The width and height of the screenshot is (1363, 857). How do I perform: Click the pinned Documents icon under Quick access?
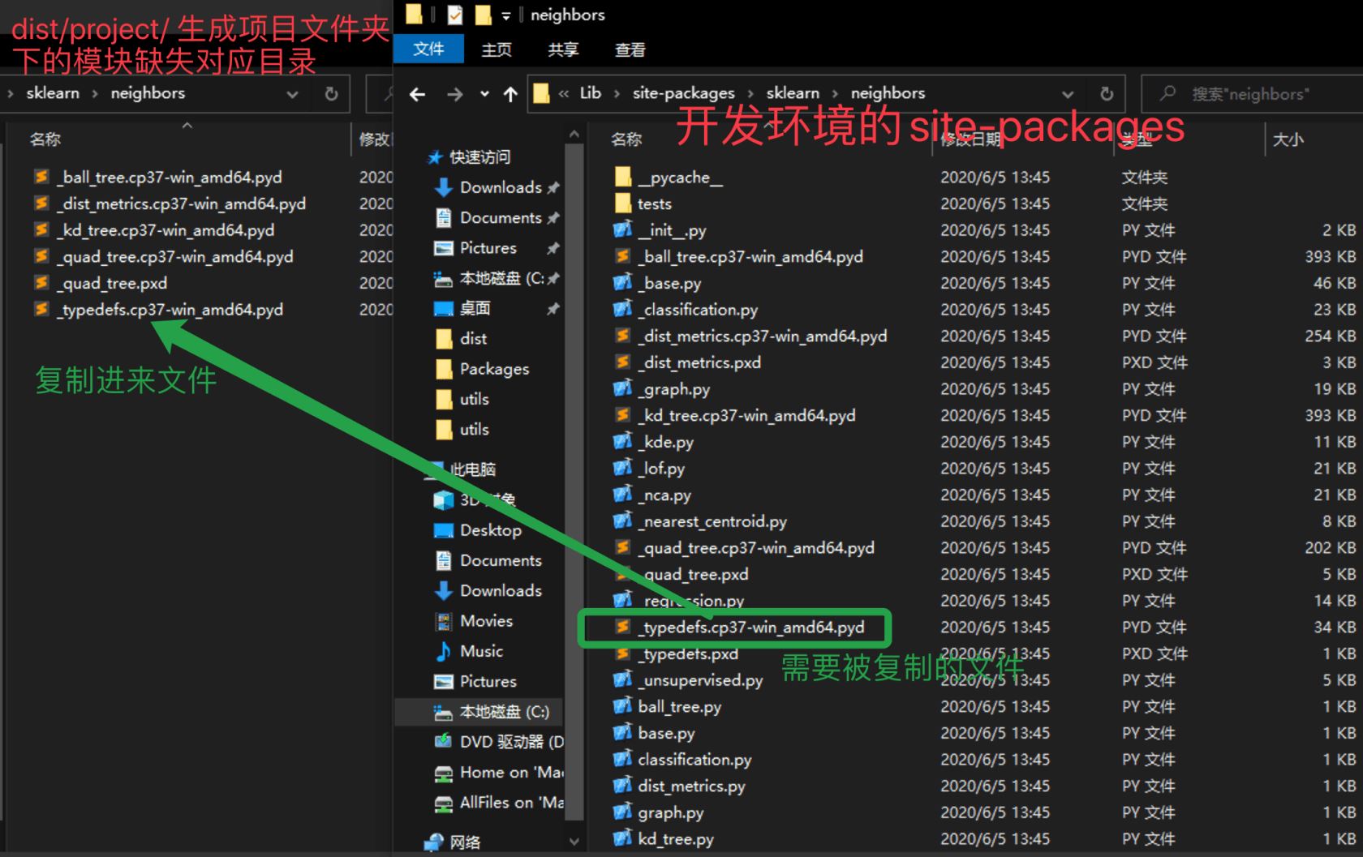[x=444, y=217]
